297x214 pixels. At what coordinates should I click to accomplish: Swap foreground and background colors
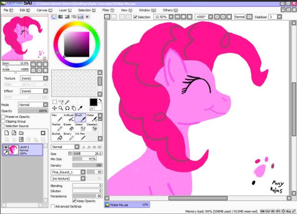(x=100, y=100)
